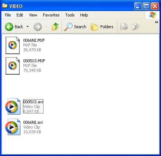Toggle the Folders pane
The width and height of the screenshot is (161, 156).
pyautogui.click(x=102, y=27)
